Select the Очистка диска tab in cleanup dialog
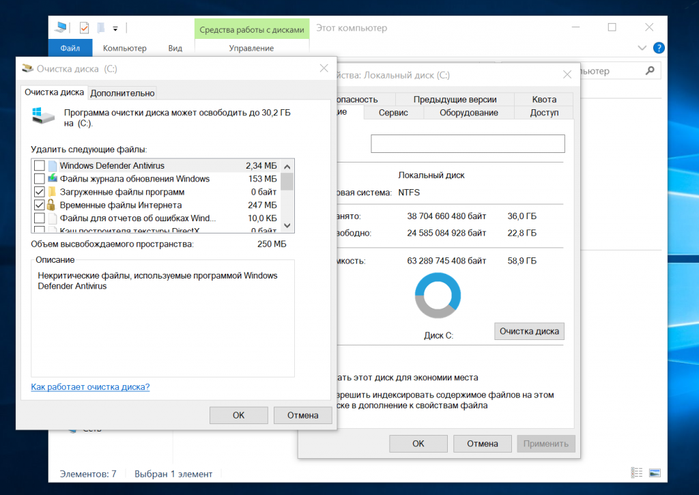This screenshot has height=495, width=699. click(x=54, y=92)
